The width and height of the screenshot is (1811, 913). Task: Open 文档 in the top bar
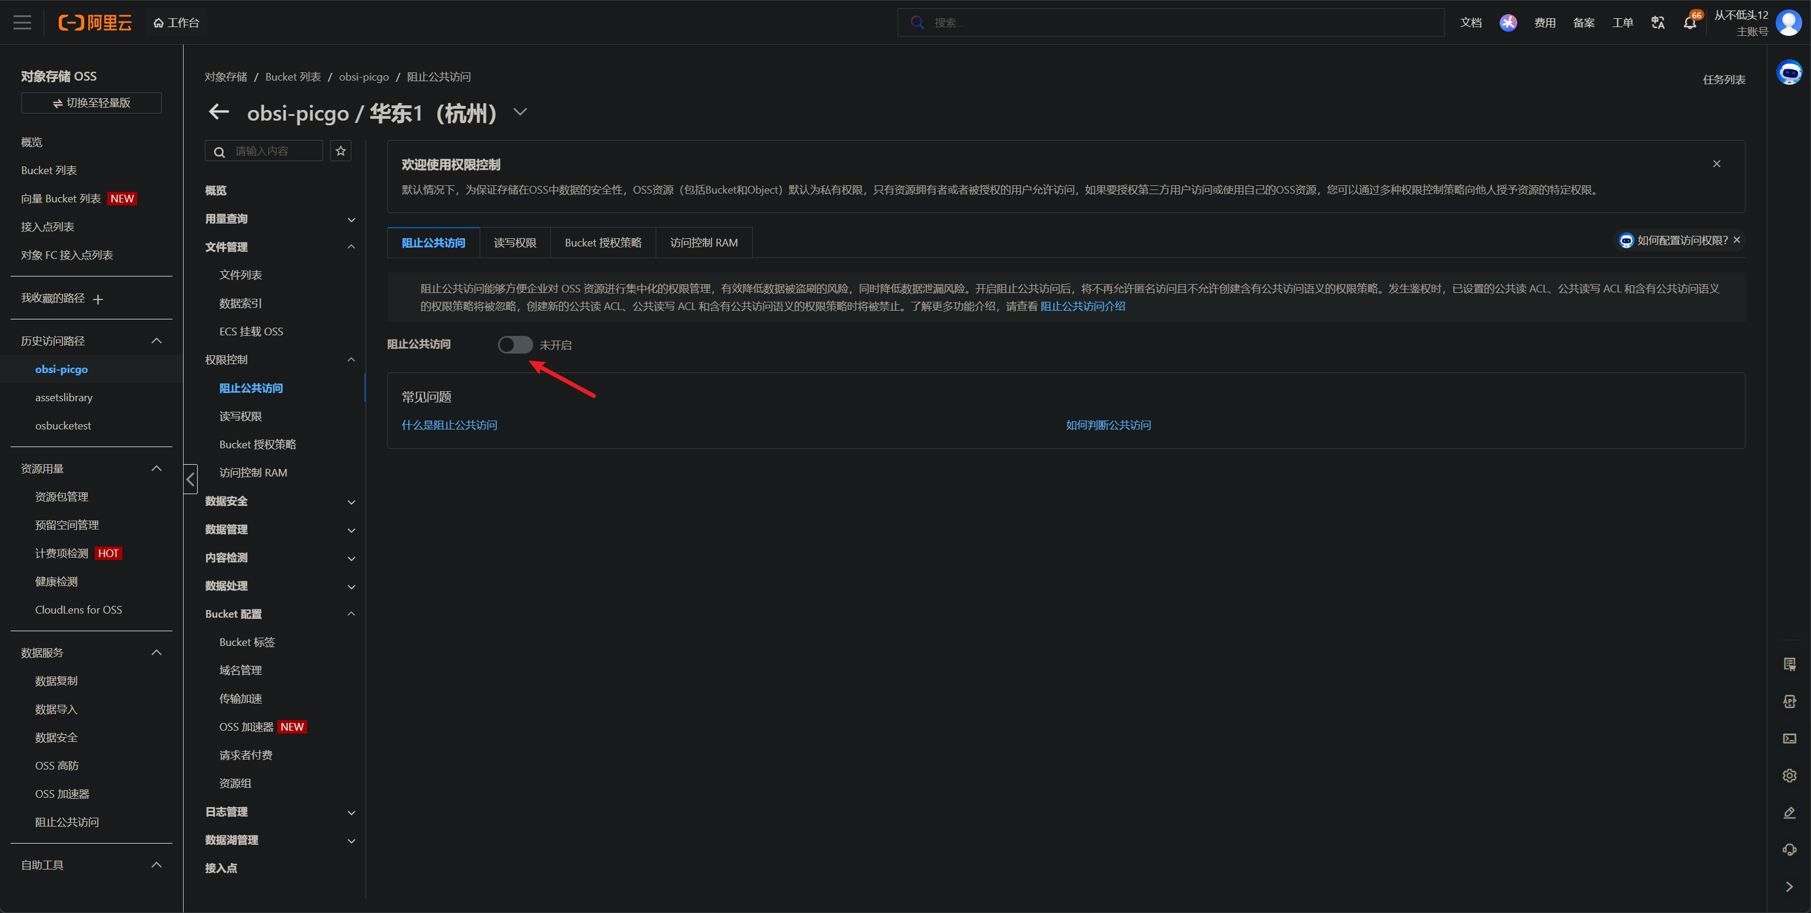1471,22
